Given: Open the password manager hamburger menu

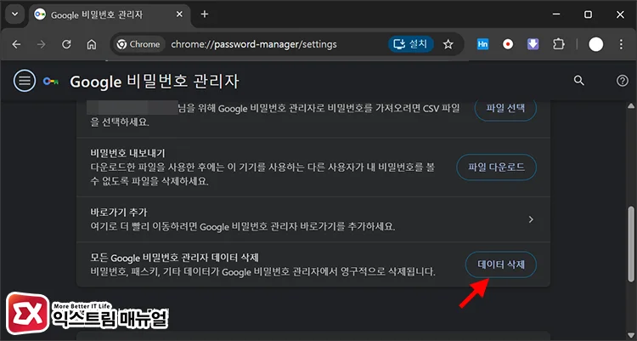Looking at the screenshot, I should click(x=25, y=81).
